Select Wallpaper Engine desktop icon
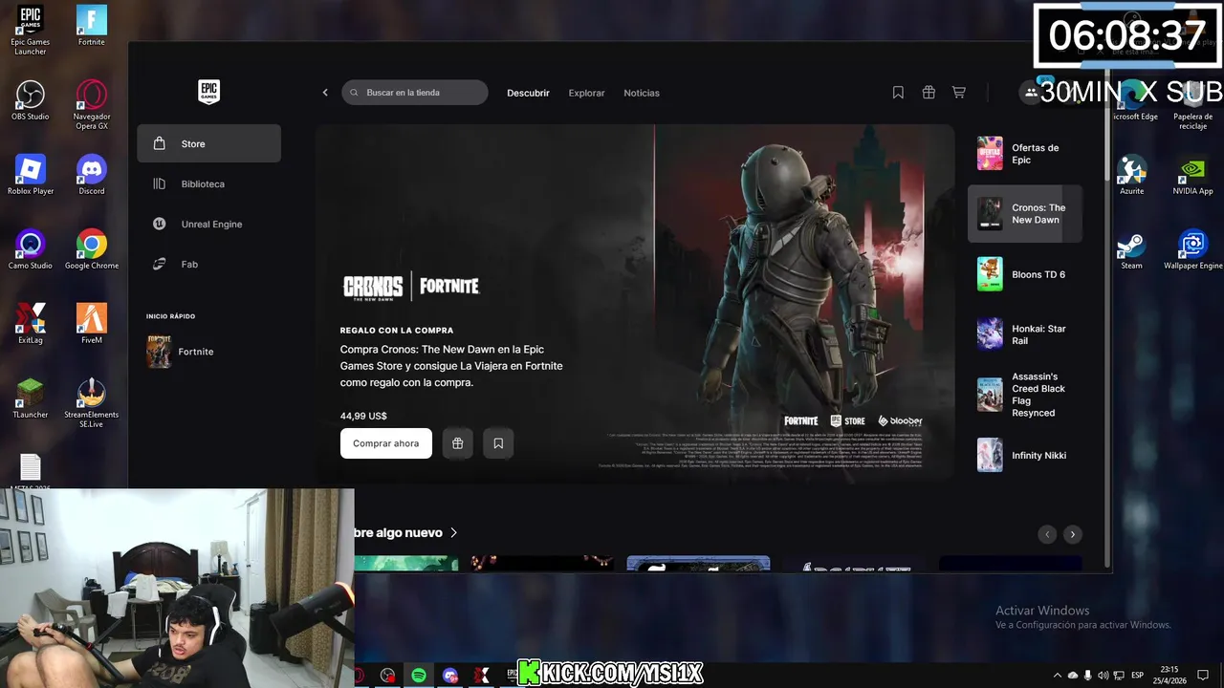 [x=1193, y=249]
